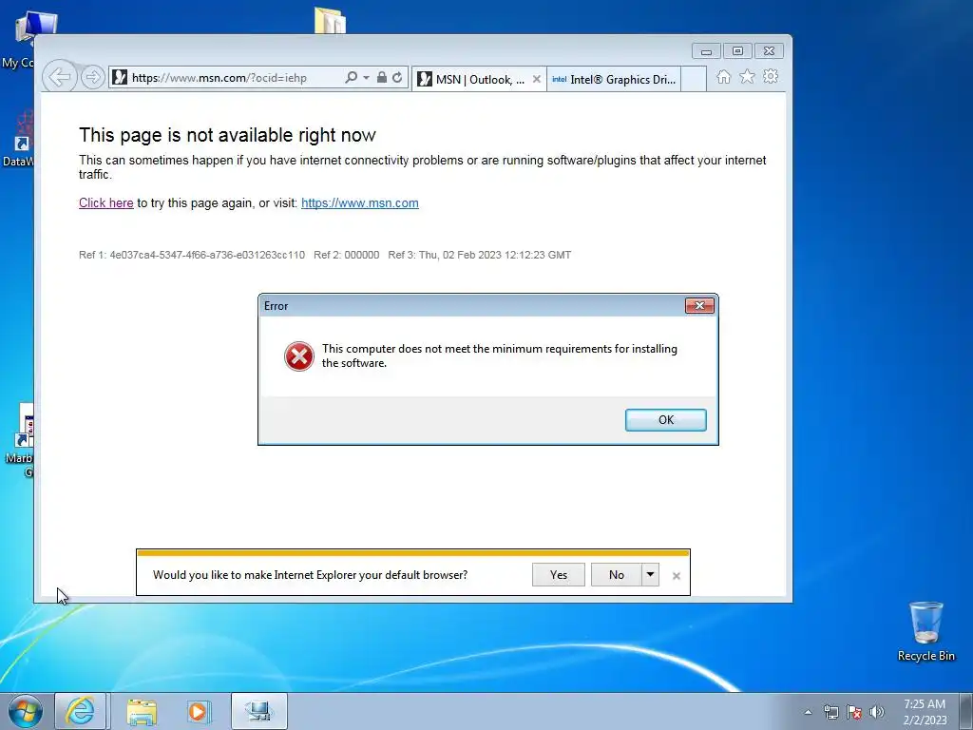Show hidden system tray icons

tap(808, 712)
